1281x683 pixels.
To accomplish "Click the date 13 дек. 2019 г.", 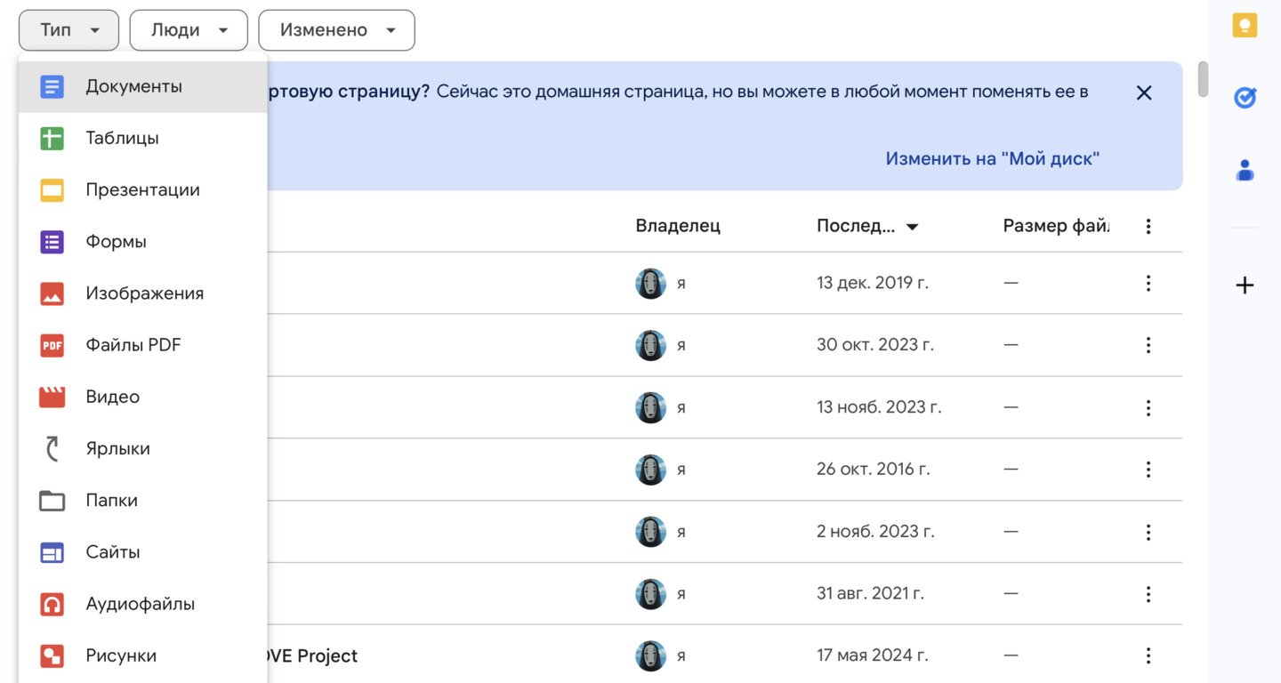I will pyautogui.click(x=873, y=283).
